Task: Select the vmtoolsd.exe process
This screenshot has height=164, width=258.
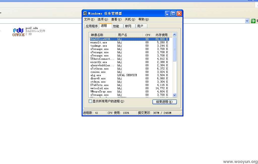Action: (99, 88)
